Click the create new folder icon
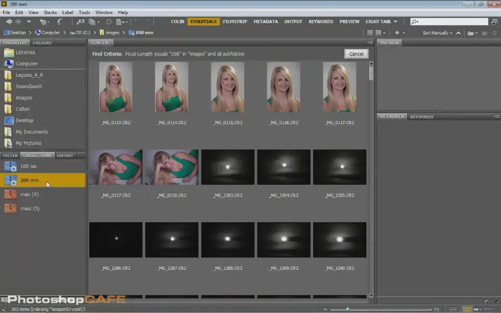This screenshot has height=313, width=501. point(485,32)
